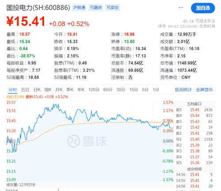Open 区间统计 range statistics link

183,90
